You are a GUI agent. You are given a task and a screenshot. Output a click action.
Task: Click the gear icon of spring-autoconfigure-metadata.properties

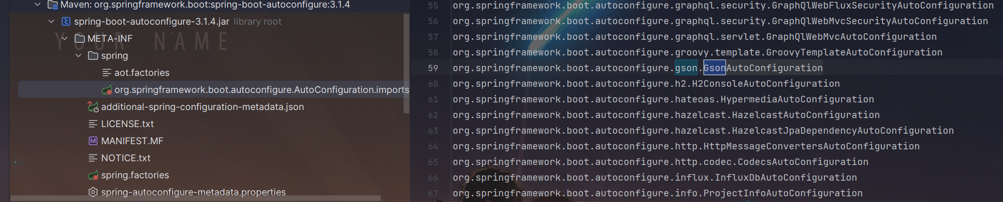tap(93, 193)
